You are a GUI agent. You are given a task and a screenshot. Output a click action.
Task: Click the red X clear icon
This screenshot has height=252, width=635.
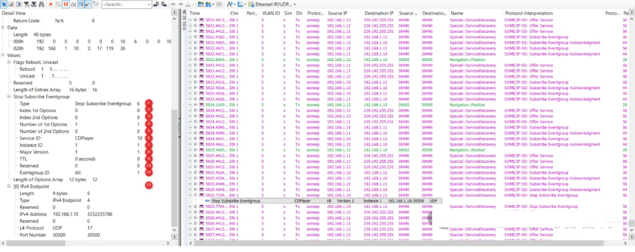pos(51,4)
